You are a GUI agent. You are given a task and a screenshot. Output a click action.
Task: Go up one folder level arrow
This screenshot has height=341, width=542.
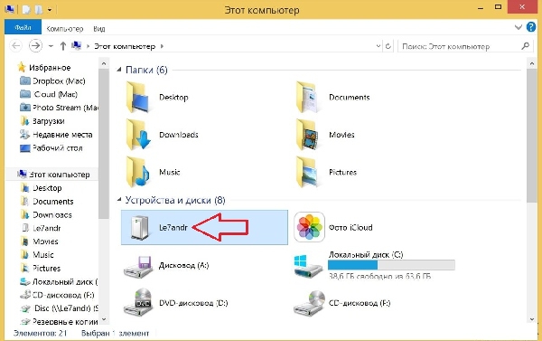coord(63,46)
